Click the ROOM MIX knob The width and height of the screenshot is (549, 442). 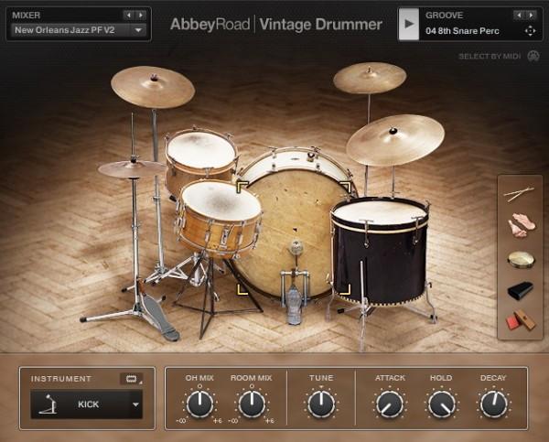tap(252, 404)
